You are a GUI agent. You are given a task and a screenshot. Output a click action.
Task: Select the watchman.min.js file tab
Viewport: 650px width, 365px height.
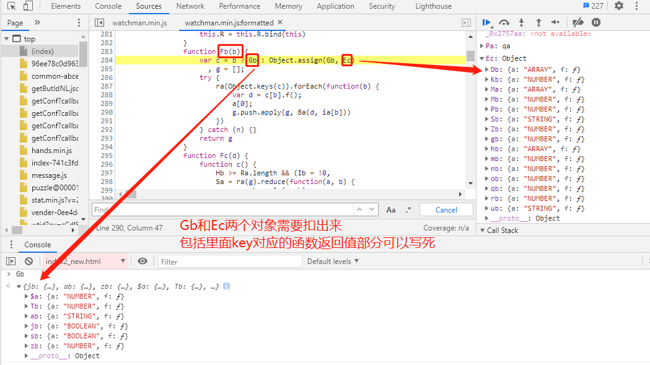coord(139,23)
